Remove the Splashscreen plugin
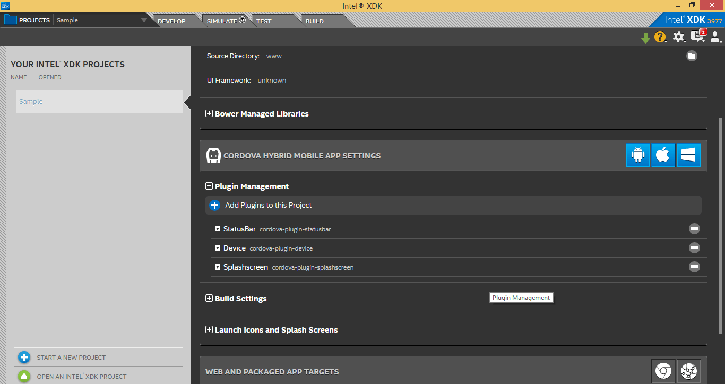Screen dimensions: 725x384 coord(694,267)
